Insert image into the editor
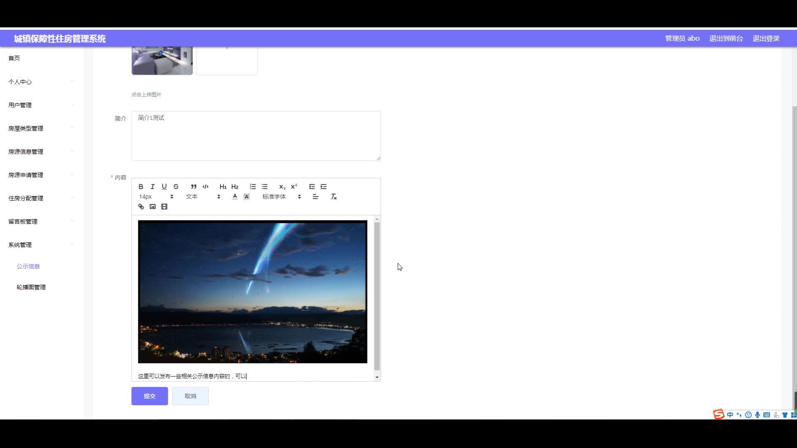This screenshot has height=448, width=797. (x=153, y=207)
